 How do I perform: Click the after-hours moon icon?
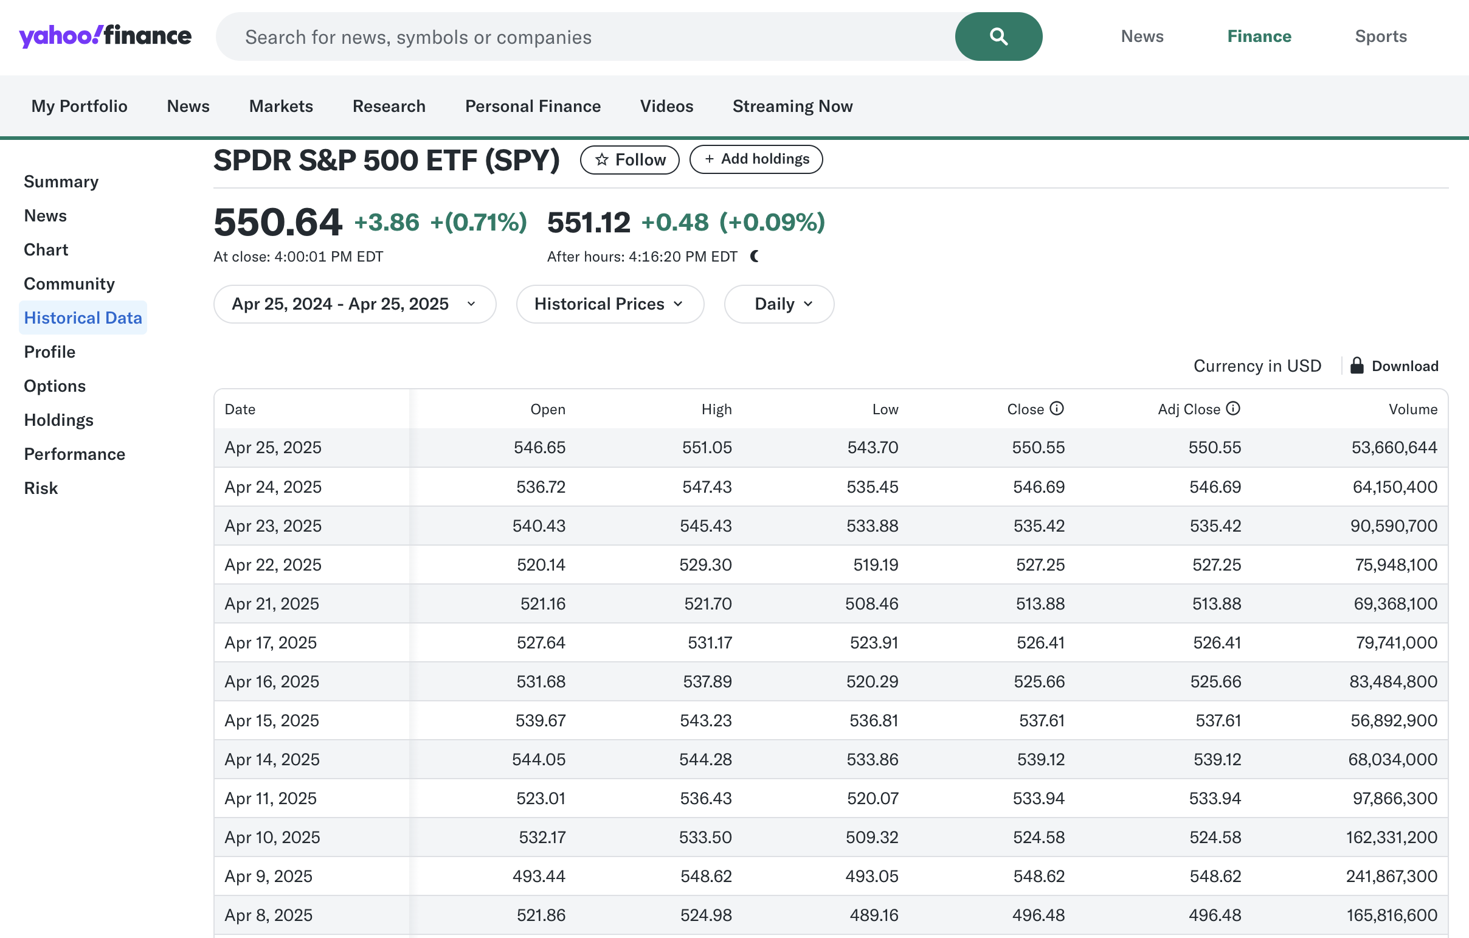(755, 256)
